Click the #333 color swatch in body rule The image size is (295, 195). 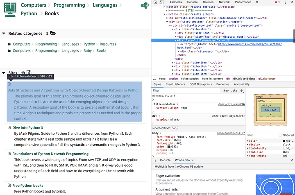(168, 147)
